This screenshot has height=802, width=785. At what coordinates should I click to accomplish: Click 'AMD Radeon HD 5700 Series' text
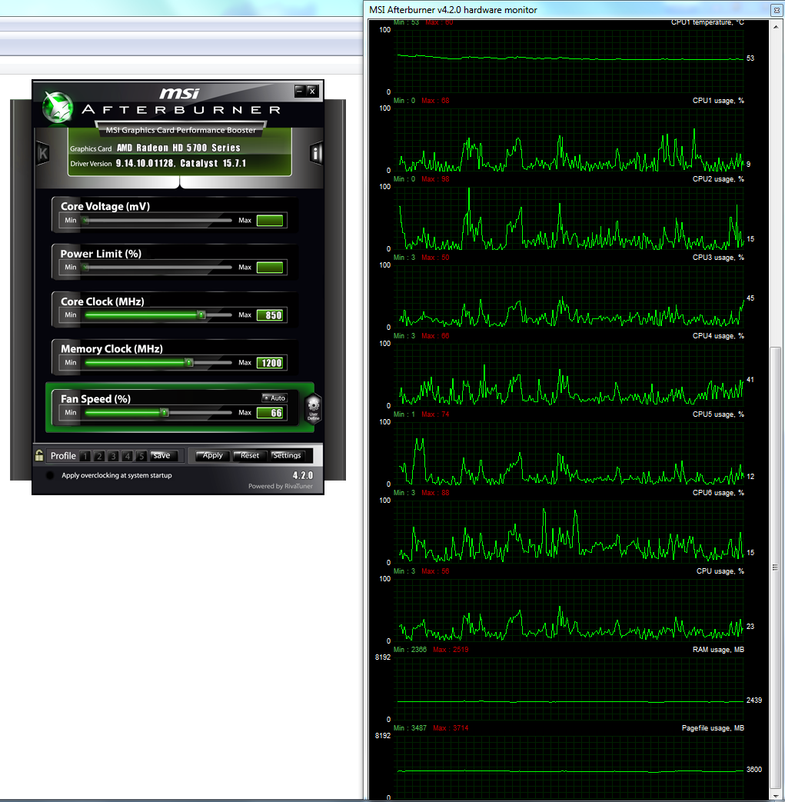[x=178, y=148]
